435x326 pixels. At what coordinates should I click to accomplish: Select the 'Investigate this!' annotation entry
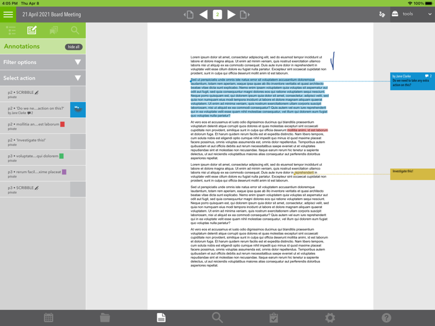pyautogui.click(x=34, y=142)
